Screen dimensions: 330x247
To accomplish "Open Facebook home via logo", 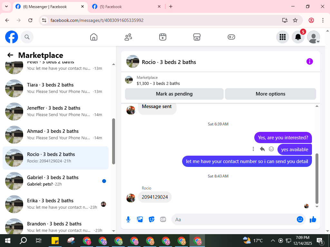I will 12,37.
